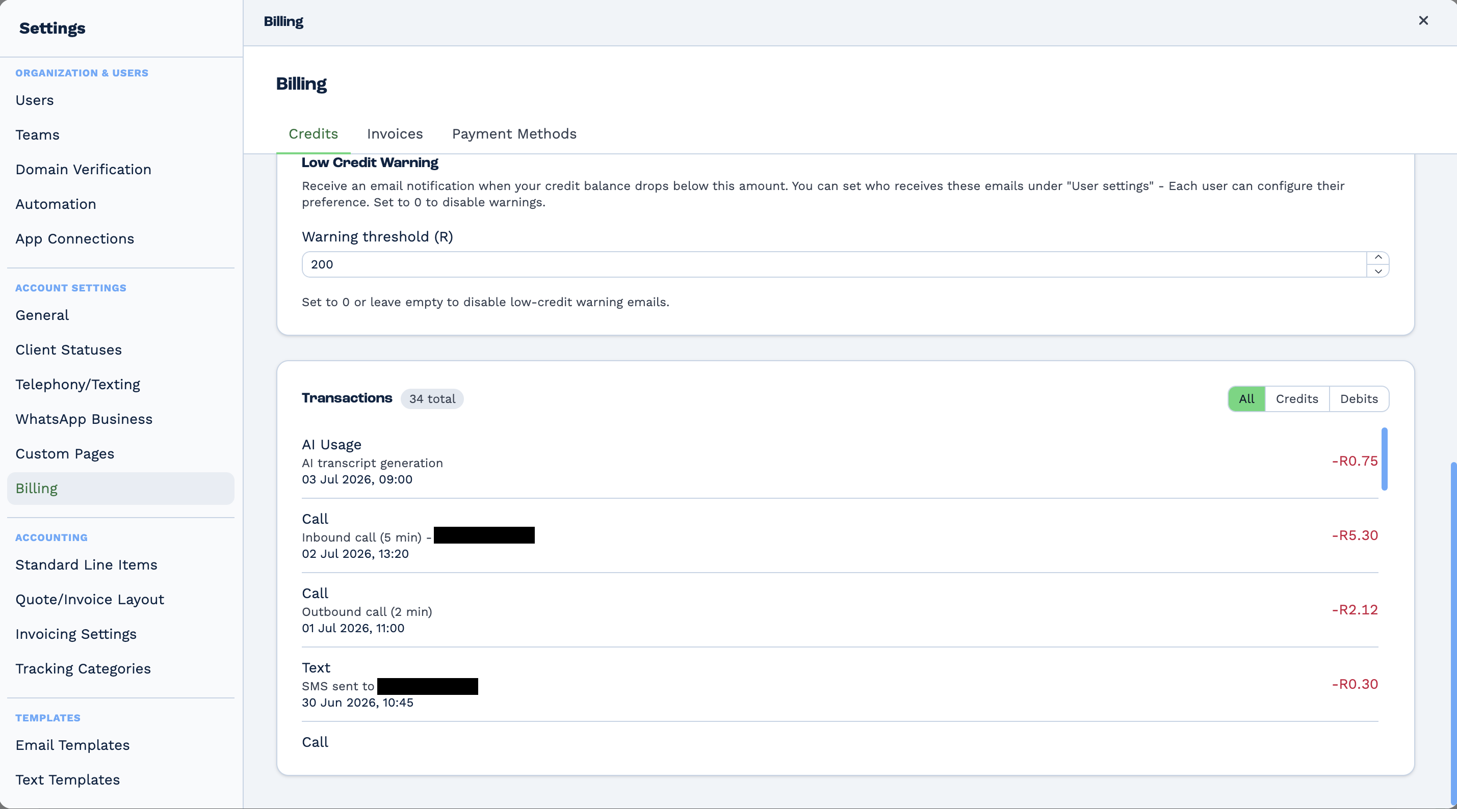
Task: Increase the warning threshold with the up arrow
Action: pyautogui.click(x=1378, y=258)
